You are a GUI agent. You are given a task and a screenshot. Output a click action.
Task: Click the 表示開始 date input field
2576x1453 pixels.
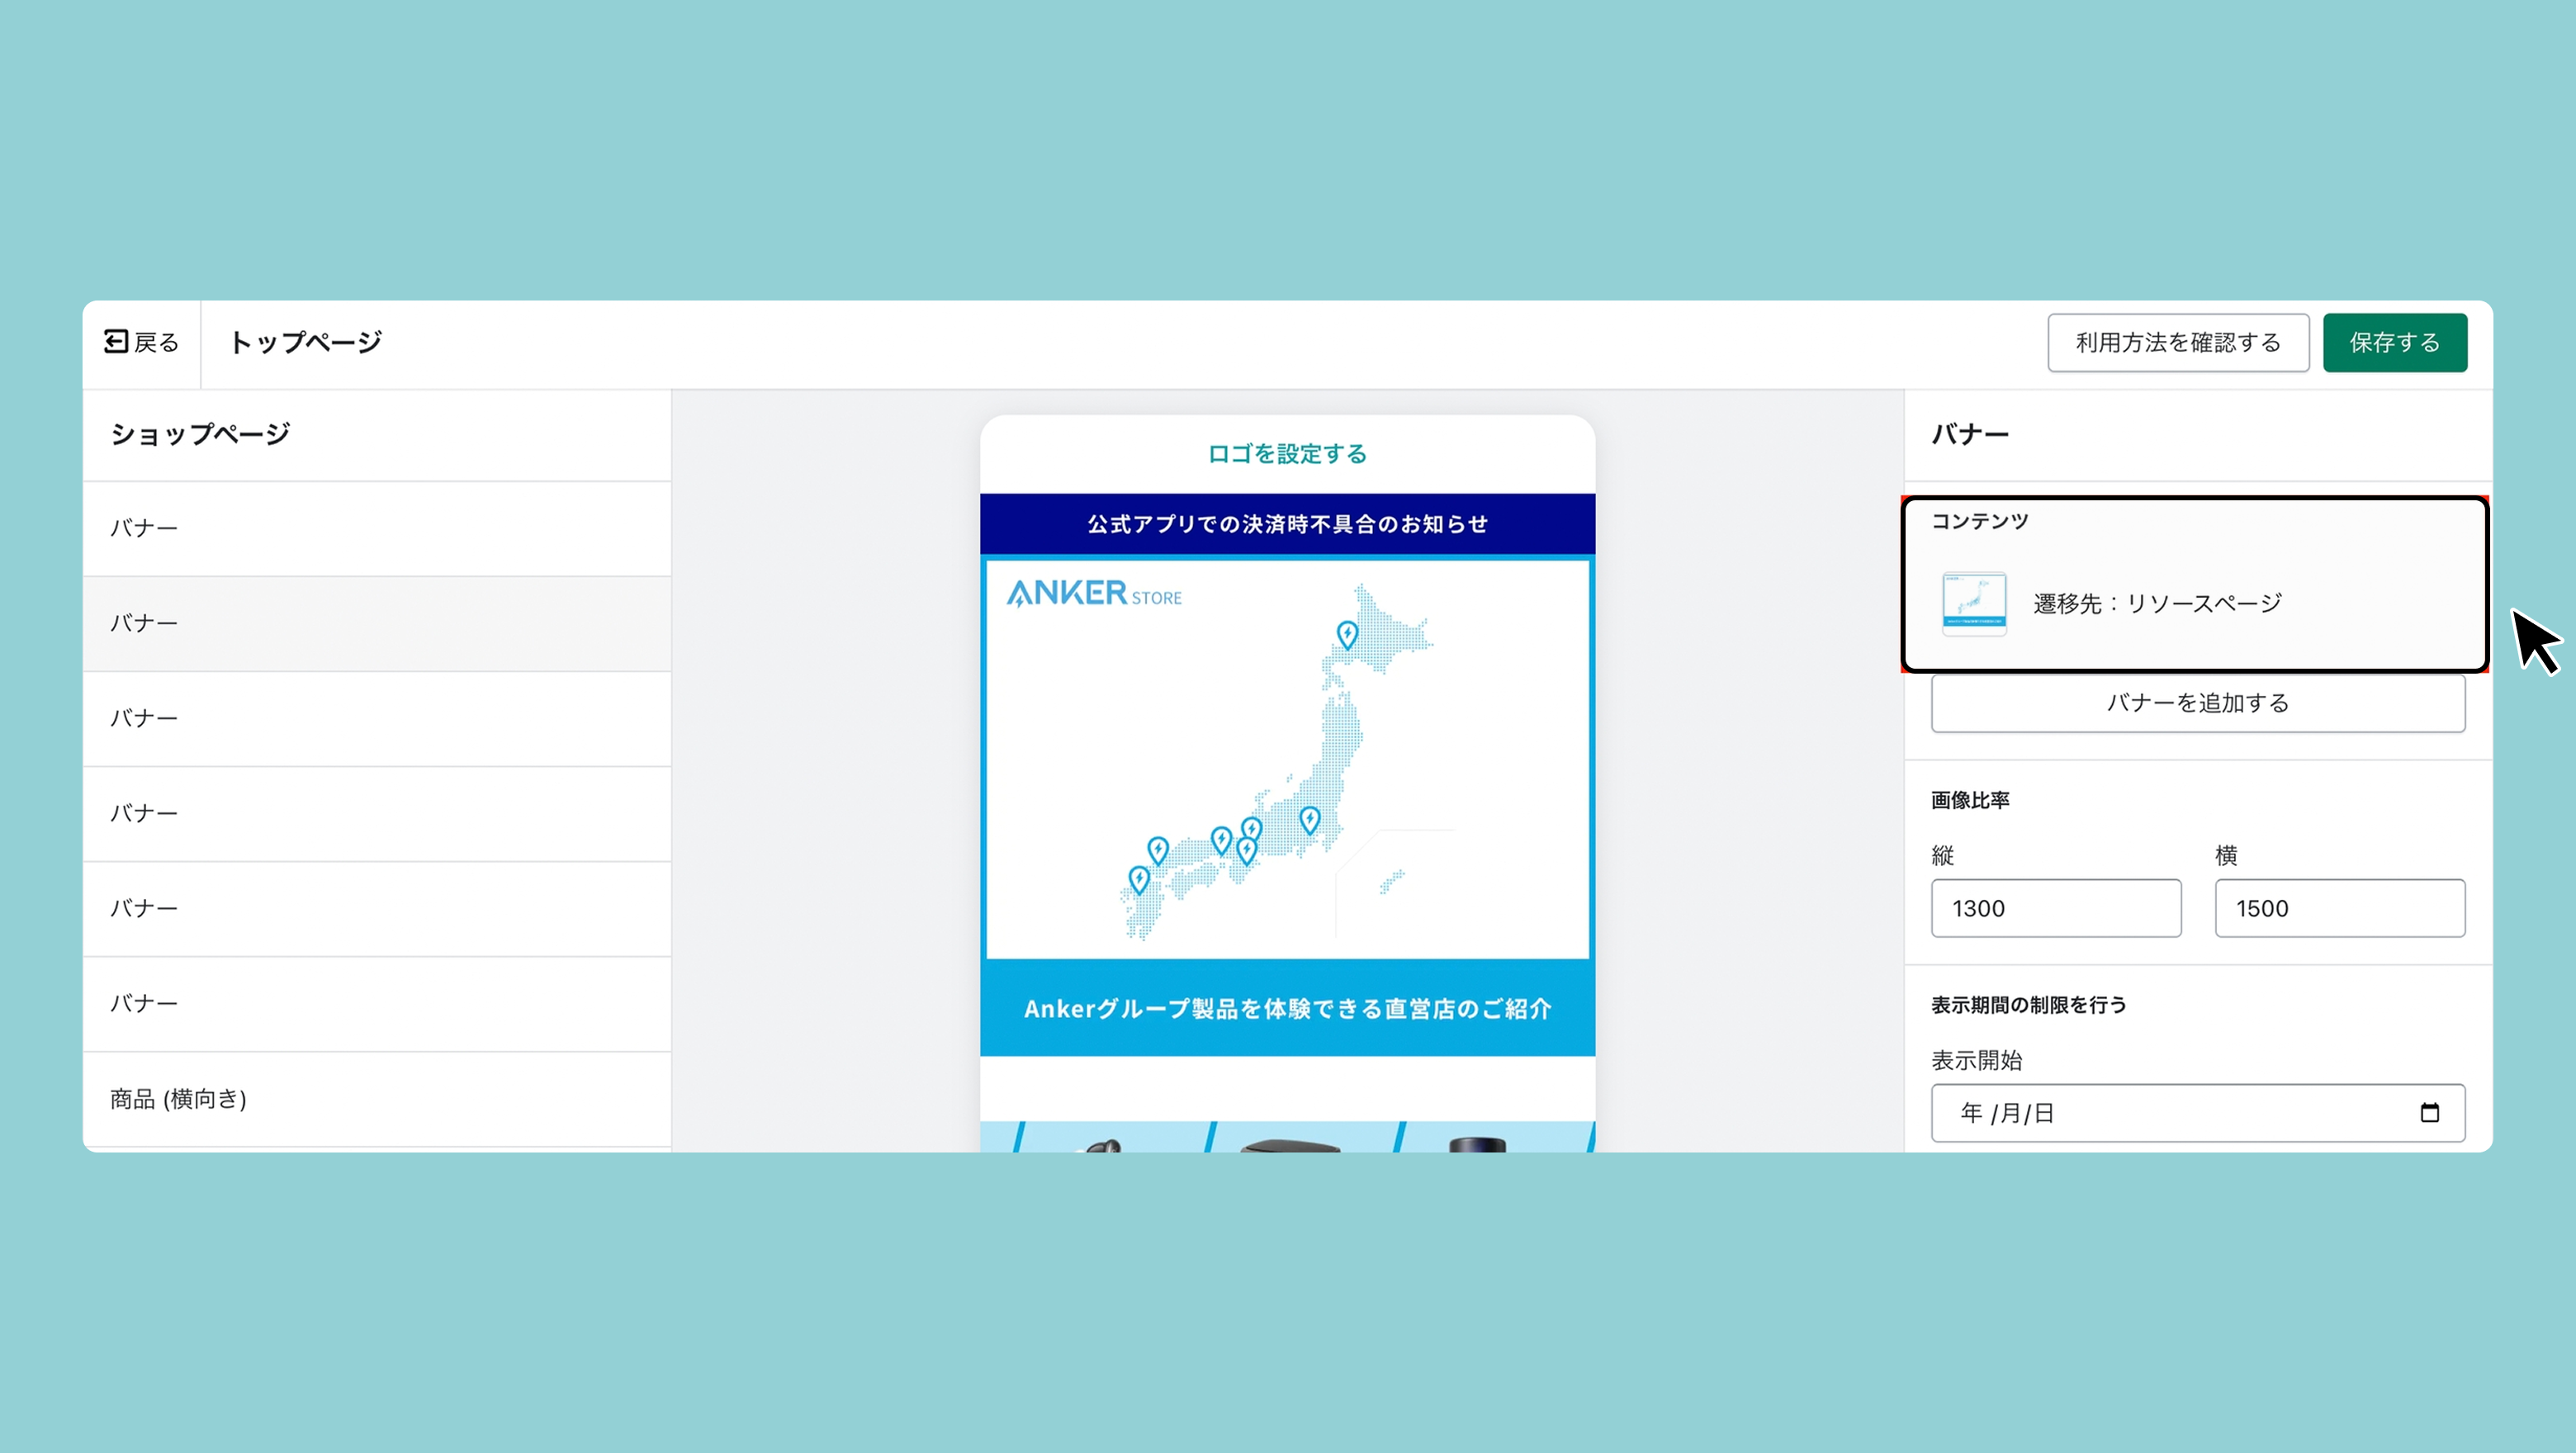[x=2197, y=1113]
